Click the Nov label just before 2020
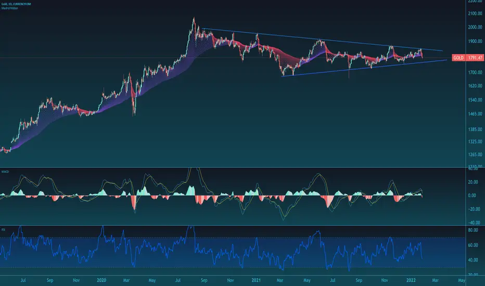This screenshot has width=485, height=286. [76, 280]
